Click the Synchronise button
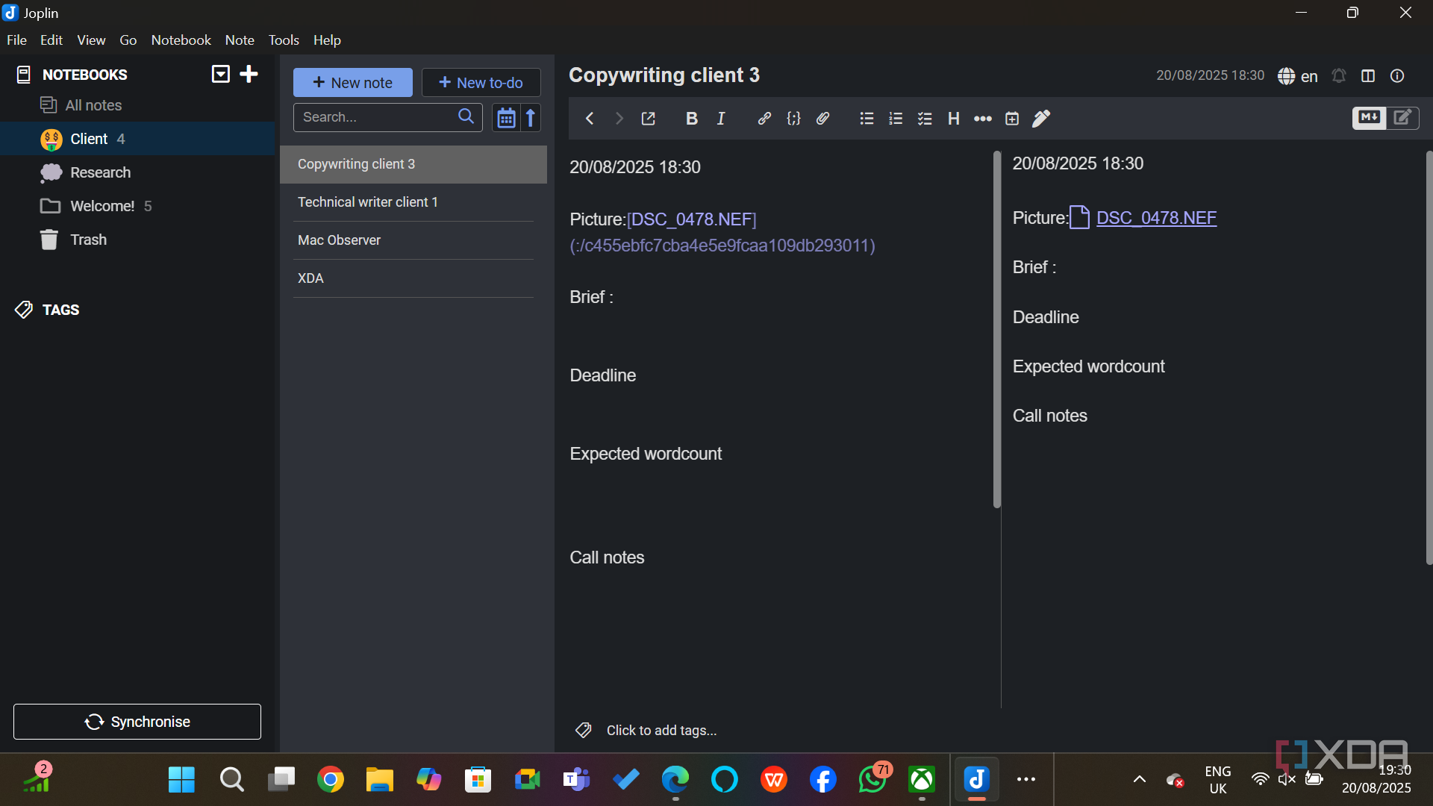1433x806 pixels. pos(137,722)
